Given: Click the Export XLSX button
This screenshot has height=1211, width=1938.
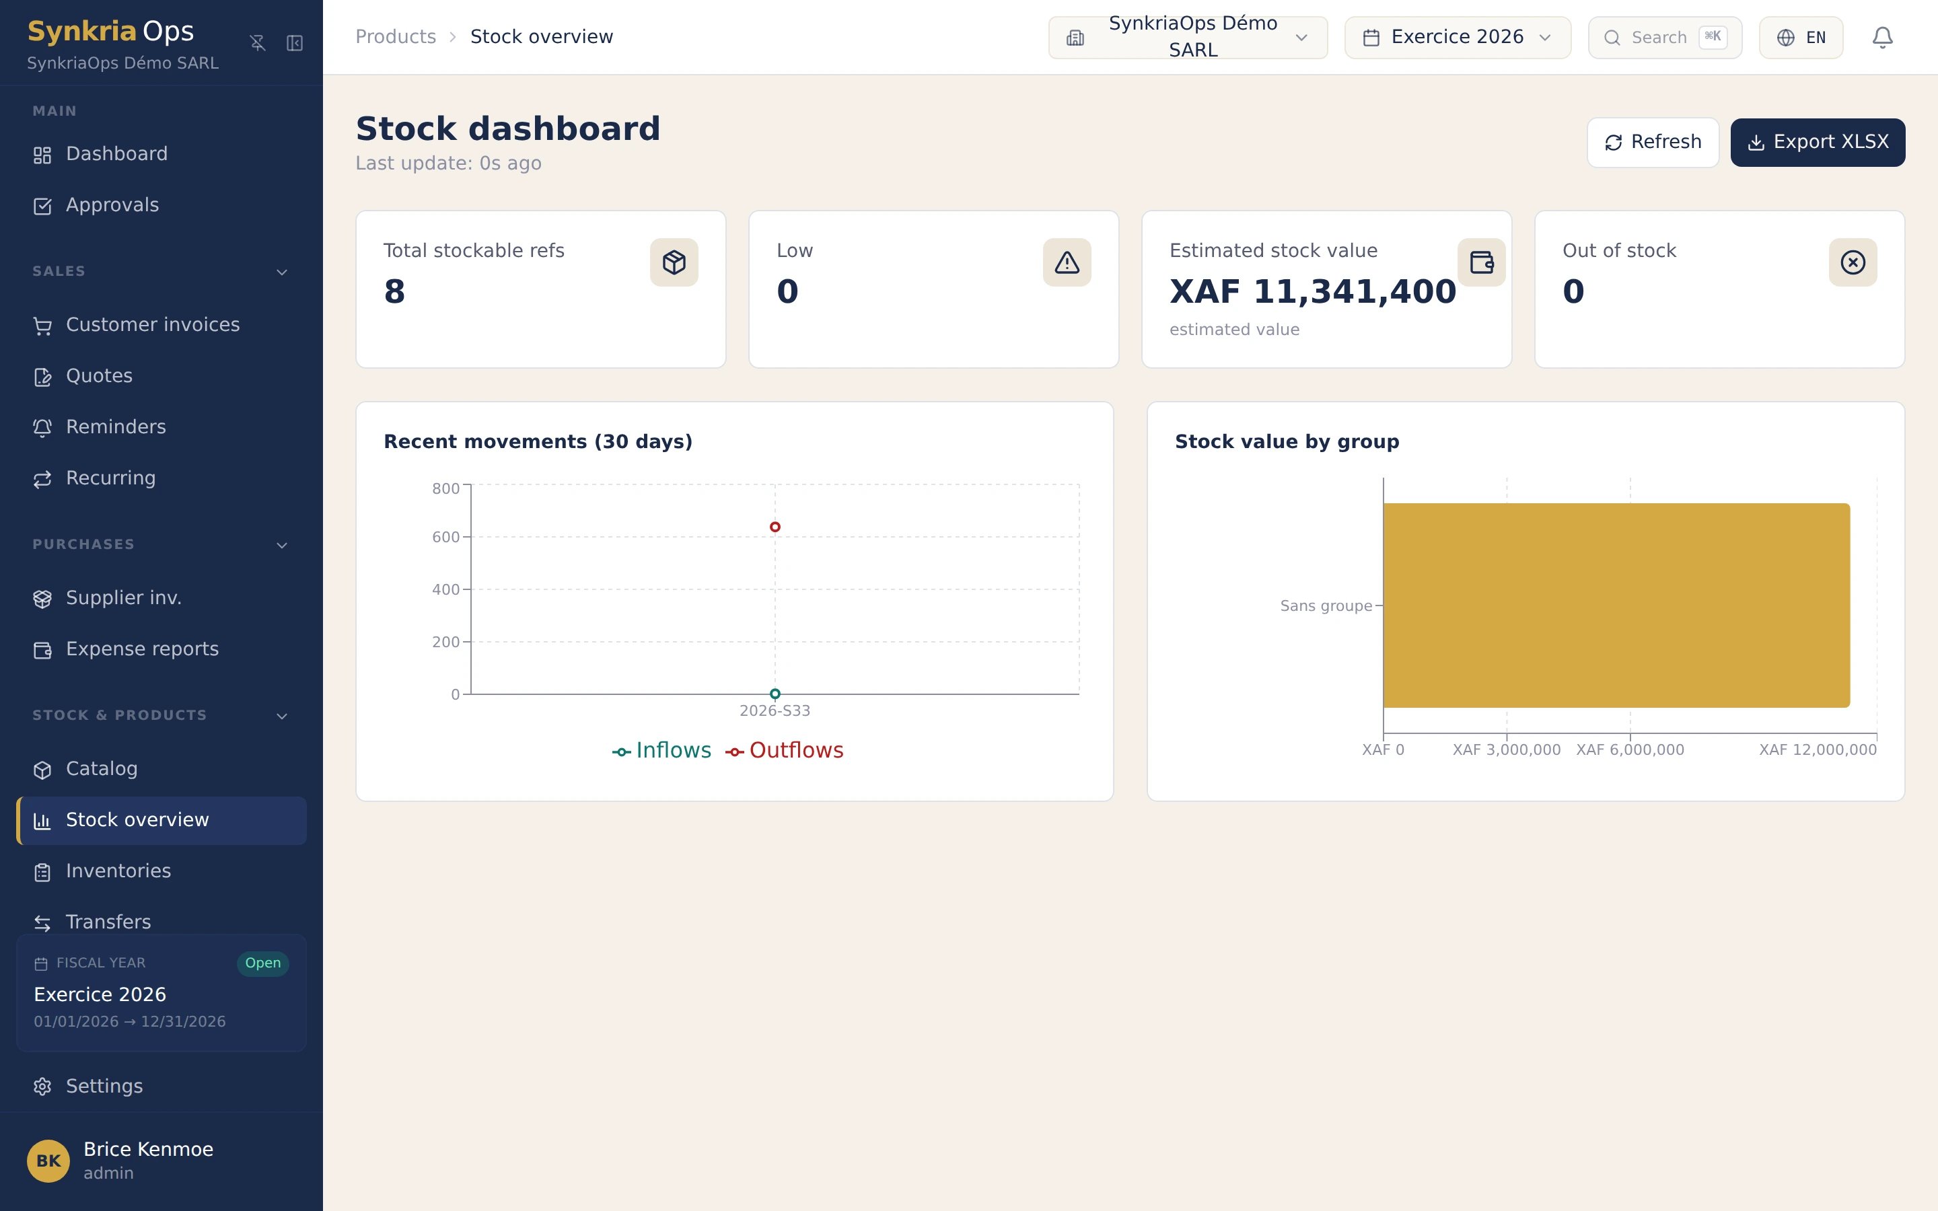Looking at the screenshot, I should tap(1817, 143).
